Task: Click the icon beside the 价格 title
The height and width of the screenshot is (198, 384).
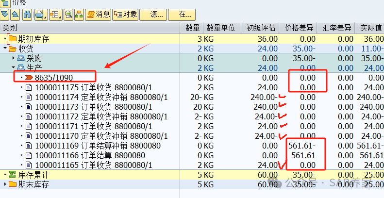Action: coord(5,3)
